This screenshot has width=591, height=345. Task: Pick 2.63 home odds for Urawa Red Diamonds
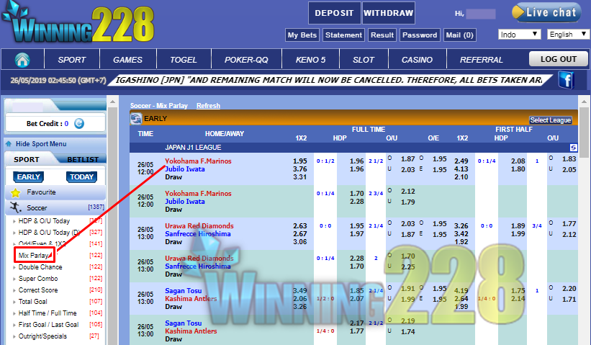(x=300, y=226)
